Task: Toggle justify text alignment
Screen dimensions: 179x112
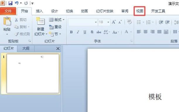Action: click(x=159, y=32)
